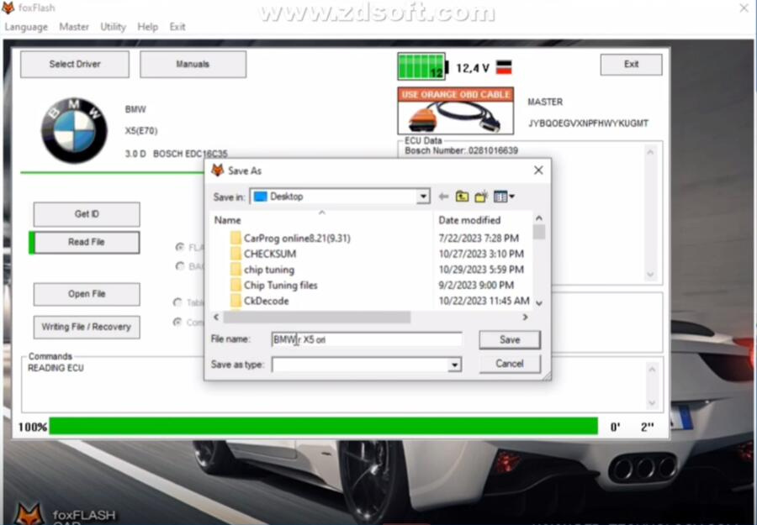Select the FLASH radio button
Image resolution: width=757 pixels, height=525 pixels.
pos(180,247)
